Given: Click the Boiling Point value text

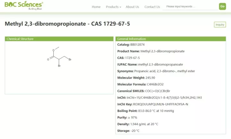Looking at the screenshot, I should (x=156, y=111).
